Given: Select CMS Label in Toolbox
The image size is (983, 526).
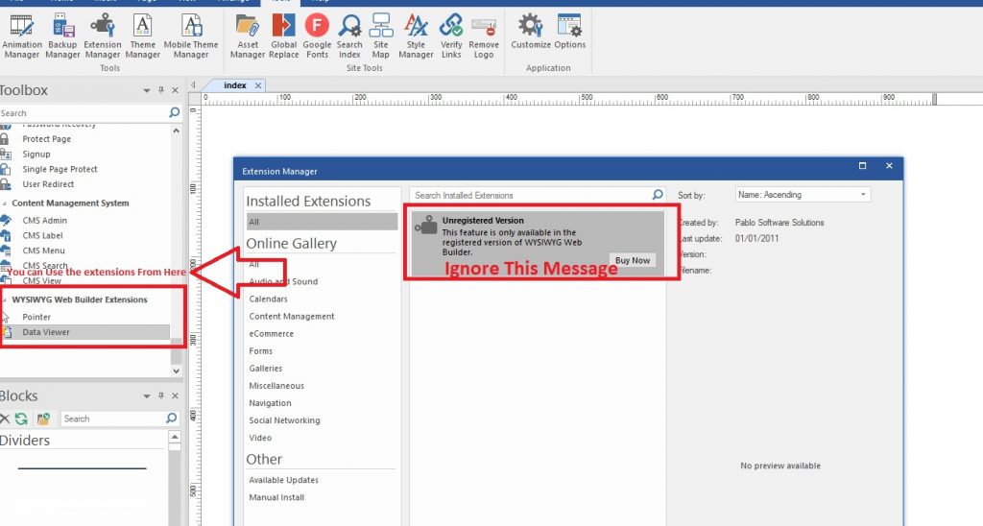Looking at the screenshot, I should coord(42,235).
